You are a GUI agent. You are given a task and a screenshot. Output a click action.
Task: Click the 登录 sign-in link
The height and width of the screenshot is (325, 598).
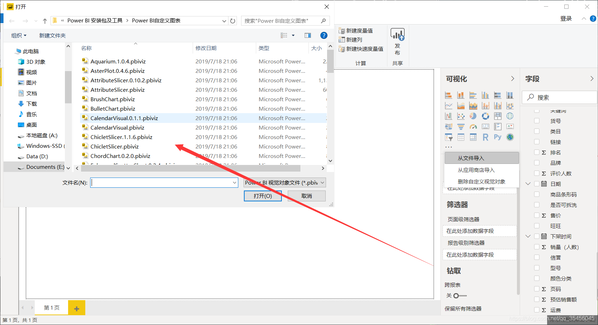tap(566, 19)
